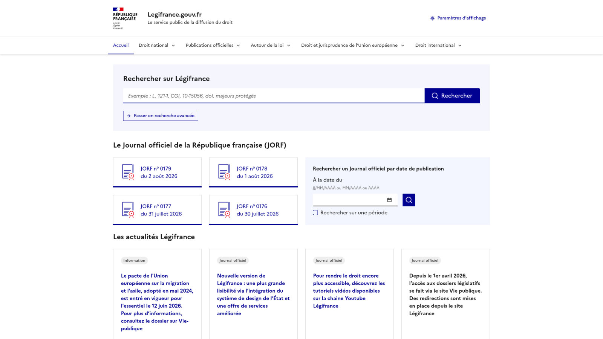The width and height of the screenshot is (603, 339).
Task: Click the Passer en recherche avancée button
Action: tap(161, 116)
